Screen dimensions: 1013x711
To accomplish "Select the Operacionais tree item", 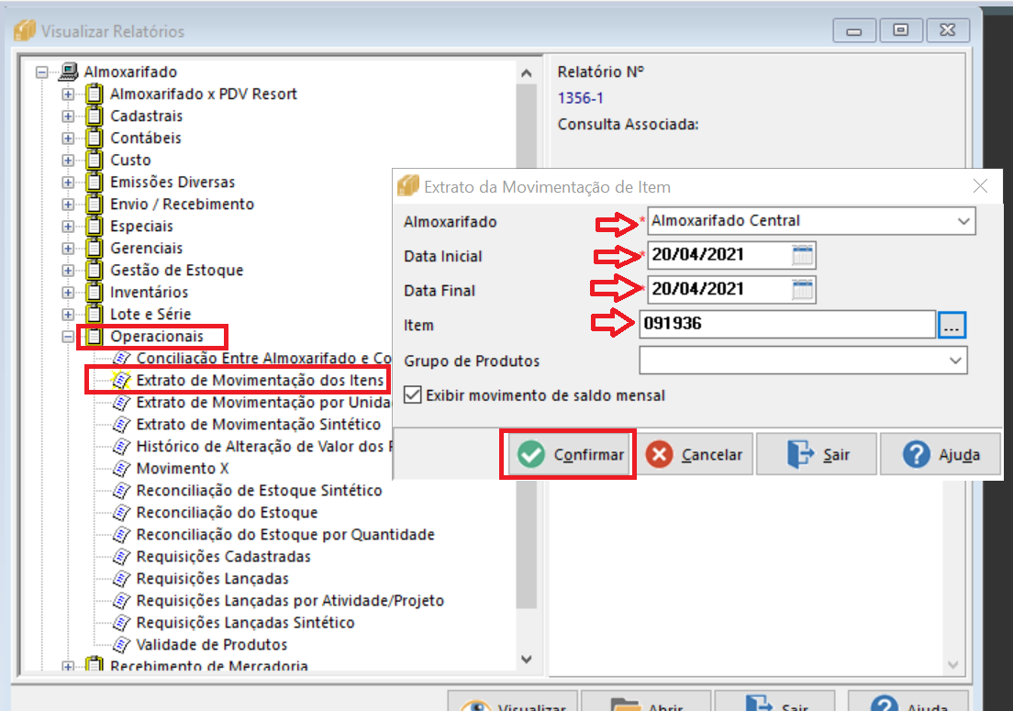I will click(157, 337).
